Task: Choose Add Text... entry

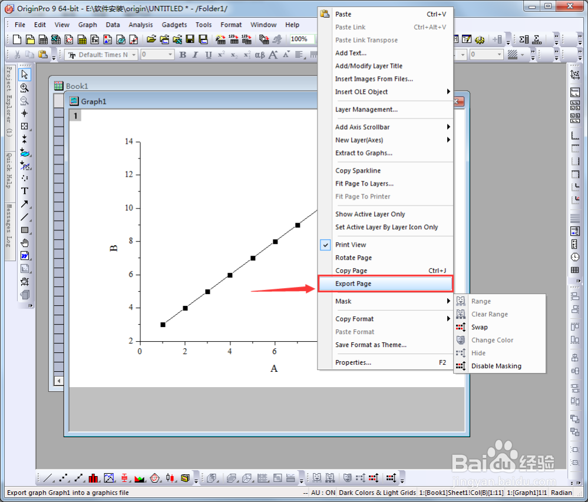Action: coord(385,53)
